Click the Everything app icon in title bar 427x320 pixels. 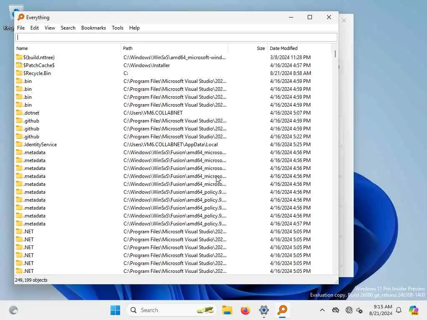tap(21, 17)
